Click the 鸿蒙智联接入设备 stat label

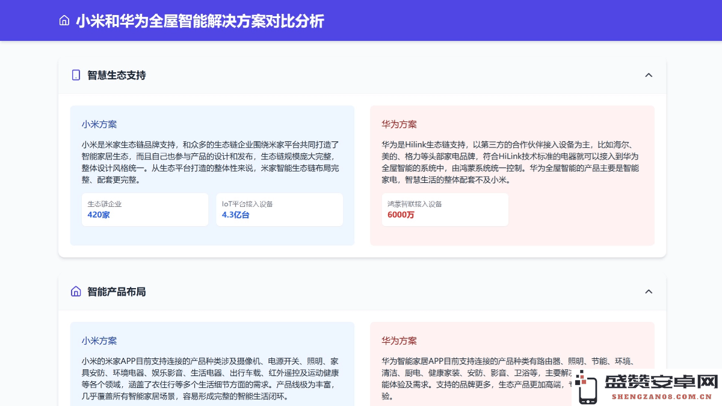click(x=415, y=204)
